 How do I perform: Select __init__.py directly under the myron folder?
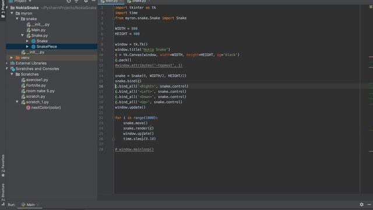pos(36,52)
